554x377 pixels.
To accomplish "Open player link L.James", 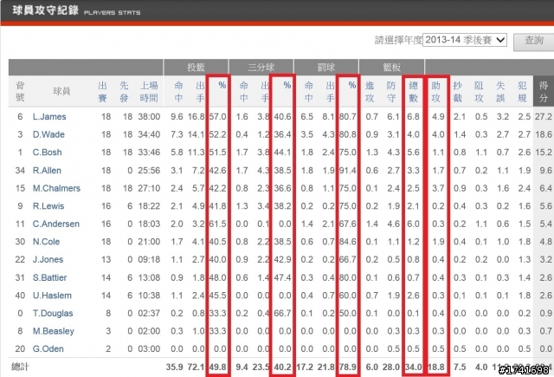I will (x=49, y=117).
